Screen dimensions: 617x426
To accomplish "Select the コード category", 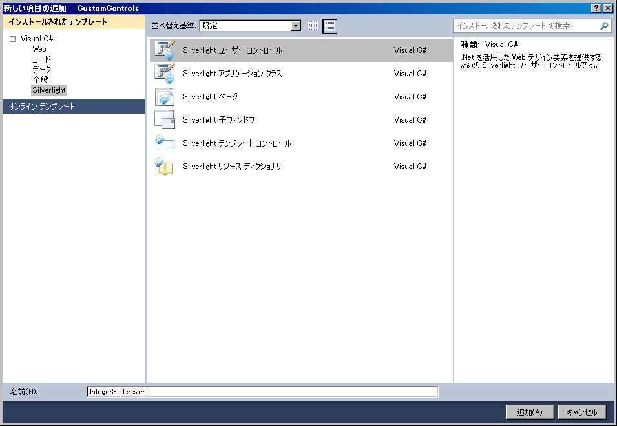I will click(41, 59).
